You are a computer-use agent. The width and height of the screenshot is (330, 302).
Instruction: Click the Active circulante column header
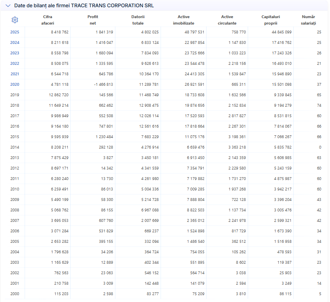click(x=227, y=20)
